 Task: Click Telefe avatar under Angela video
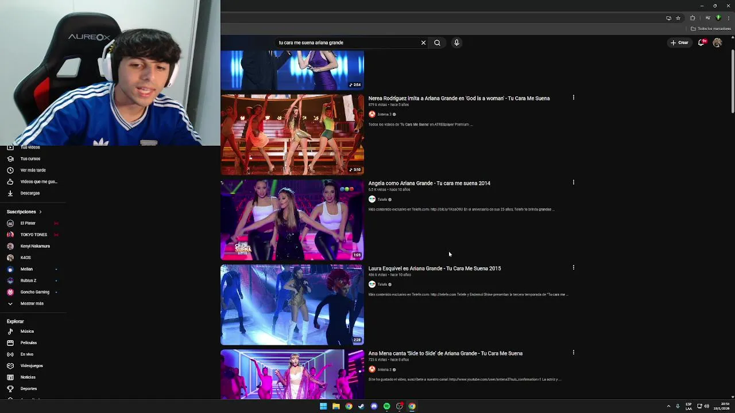[x=372, y=199]
